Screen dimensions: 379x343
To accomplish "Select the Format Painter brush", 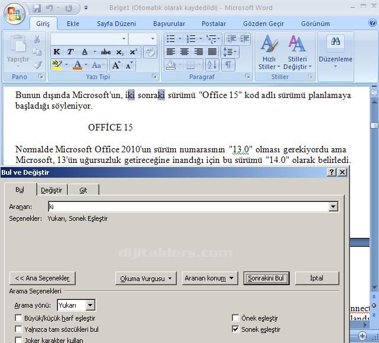I will click(x=37, y=65).
